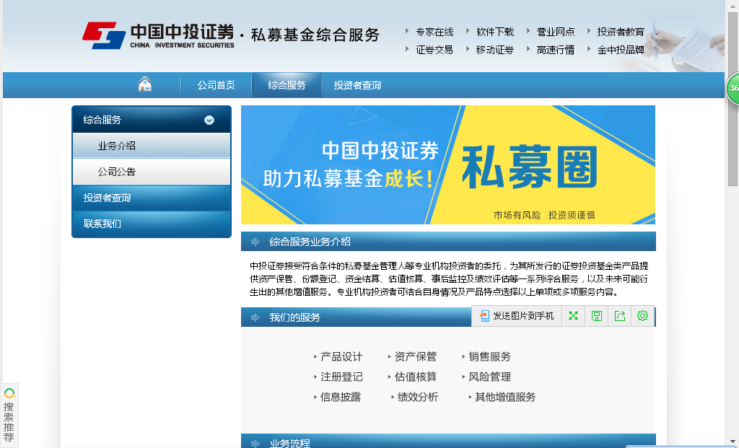Click the bullet icon beside 我们的服务 heading
This screenshot has width=739, height=448.
tap(255, 317)
